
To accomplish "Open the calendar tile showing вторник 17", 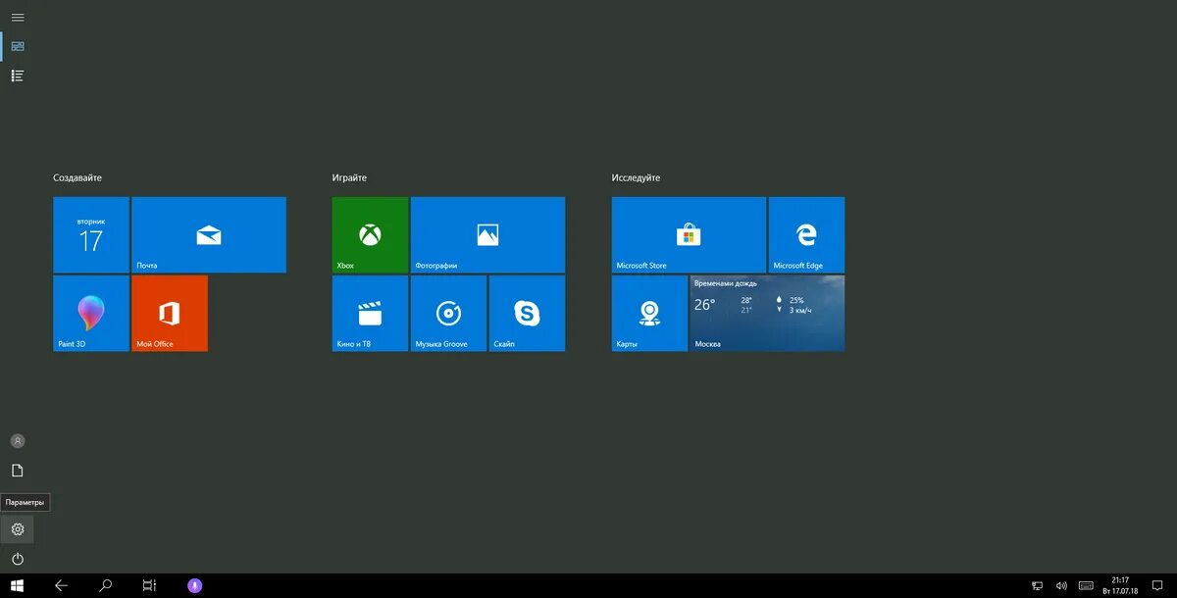I will 90,233.
